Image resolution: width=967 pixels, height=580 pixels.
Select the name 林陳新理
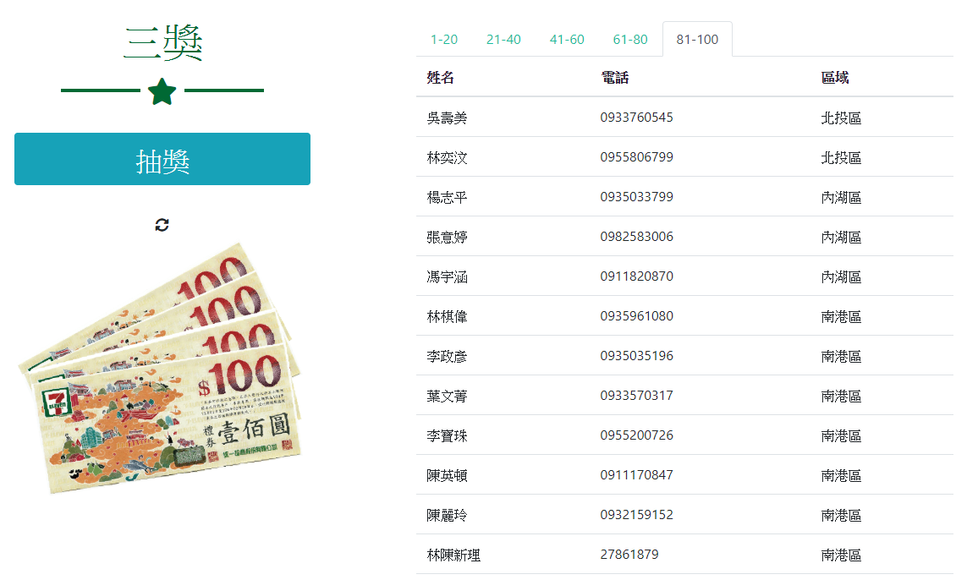pyautogui.click(x=454, y=555)
